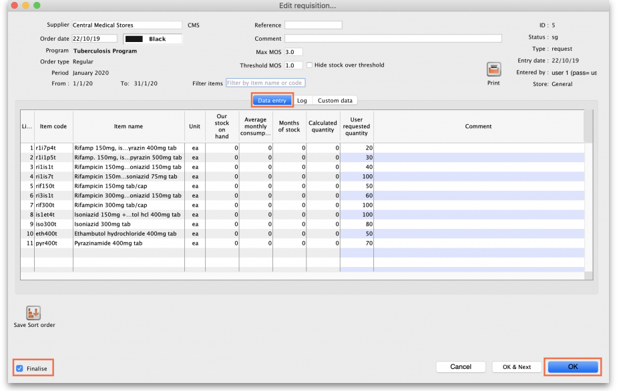Click the OK & Next button
The image size is (617, 391).
click(517, 367)
